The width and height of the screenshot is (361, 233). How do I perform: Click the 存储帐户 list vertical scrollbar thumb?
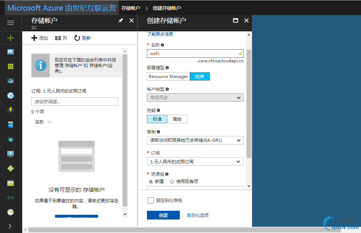click(125, 131)
